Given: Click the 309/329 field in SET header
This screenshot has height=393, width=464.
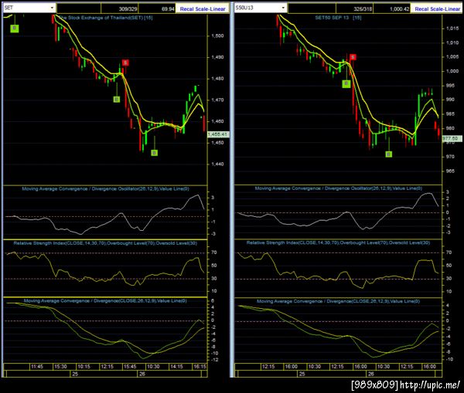Looking at the screenshot, I should (120, 8).
